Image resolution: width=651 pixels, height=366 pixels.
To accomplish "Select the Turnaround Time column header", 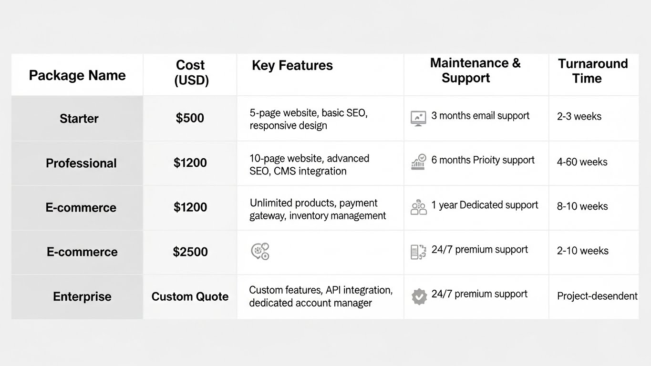I will point(593,71).
